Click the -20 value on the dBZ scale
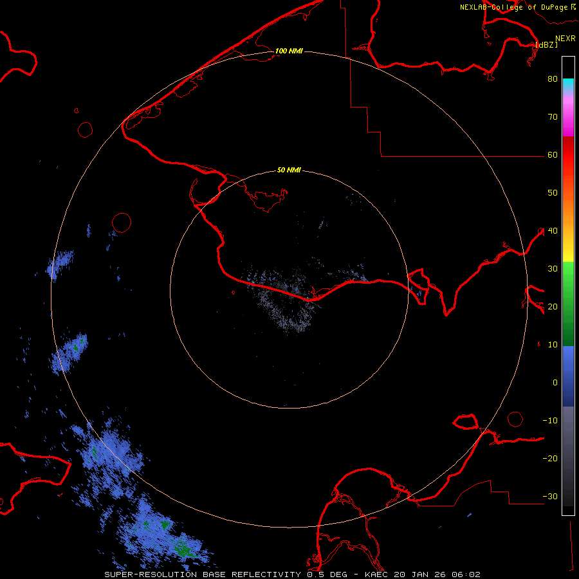This screenshot has height=579, width=579. coord(550,459)
